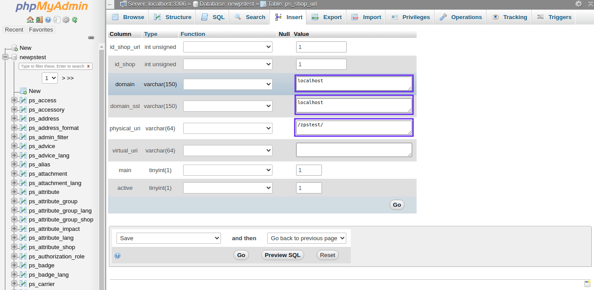Open the Function dropdown for the domain row
Viewport: 594px width, 290px height.
coord(227,84)
